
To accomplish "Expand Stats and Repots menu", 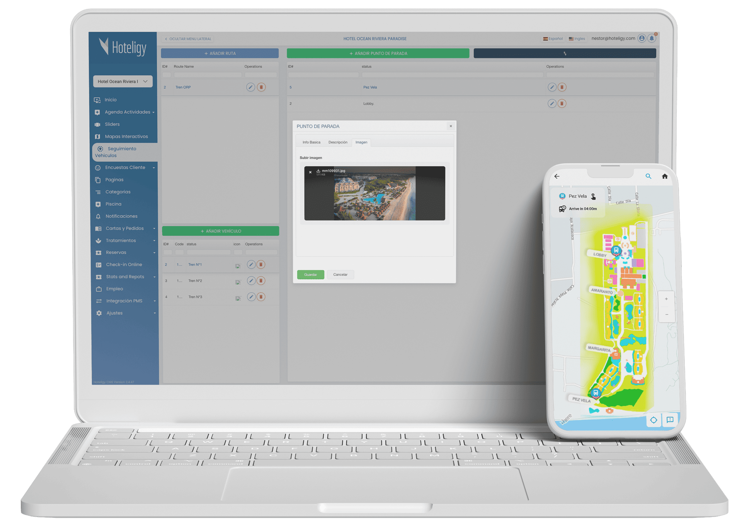I will coord(125,277).
